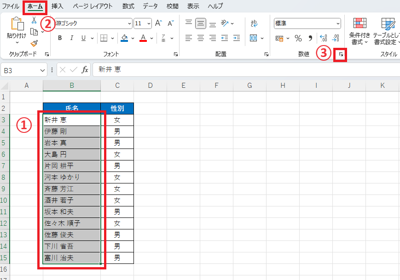Image resolution: width=400 pixels, height=280 pixels.
Task: Open Conditional Formatting (条件付き書式)
Action: tap(359, 31)
